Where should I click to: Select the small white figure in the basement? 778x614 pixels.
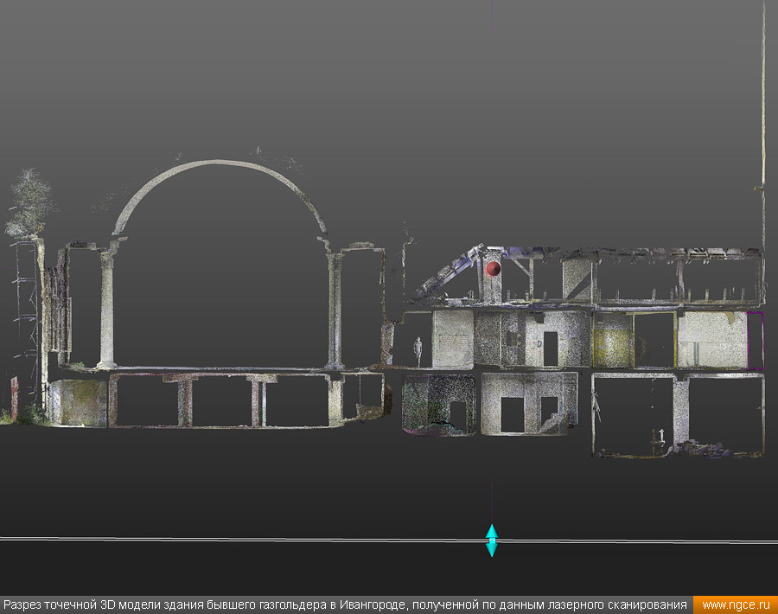click(x=662, y=433)
